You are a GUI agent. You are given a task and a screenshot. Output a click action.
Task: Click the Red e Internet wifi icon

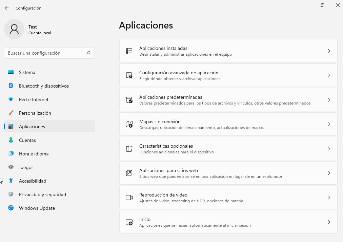pos(11,99)
